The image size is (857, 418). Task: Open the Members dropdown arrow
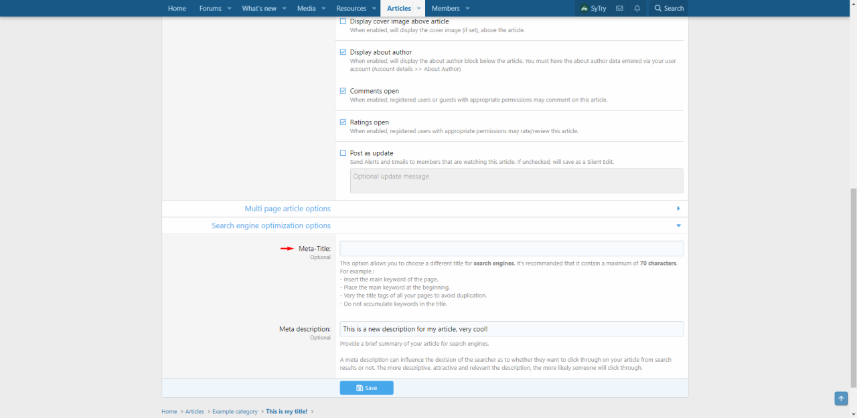point(467,8)
